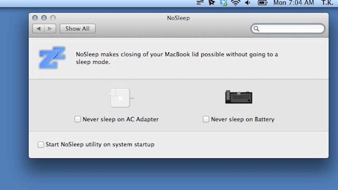Go forward with the right arrow button
338x190 pixels.
pos(50,29)
